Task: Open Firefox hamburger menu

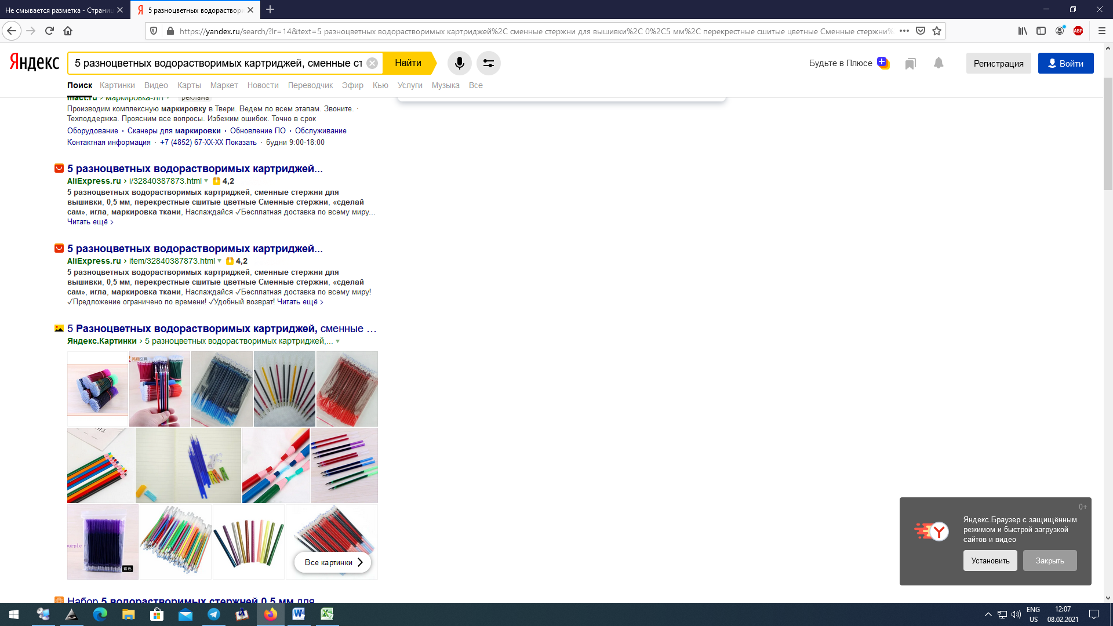Action: pyautogui.click(x=1102, y=31)
